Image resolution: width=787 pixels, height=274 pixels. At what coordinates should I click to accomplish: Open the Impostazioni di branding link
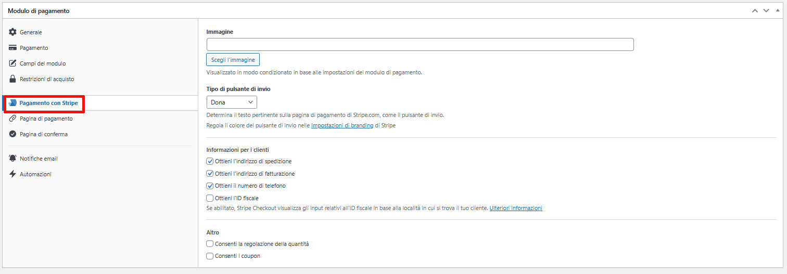click(342, 126)
